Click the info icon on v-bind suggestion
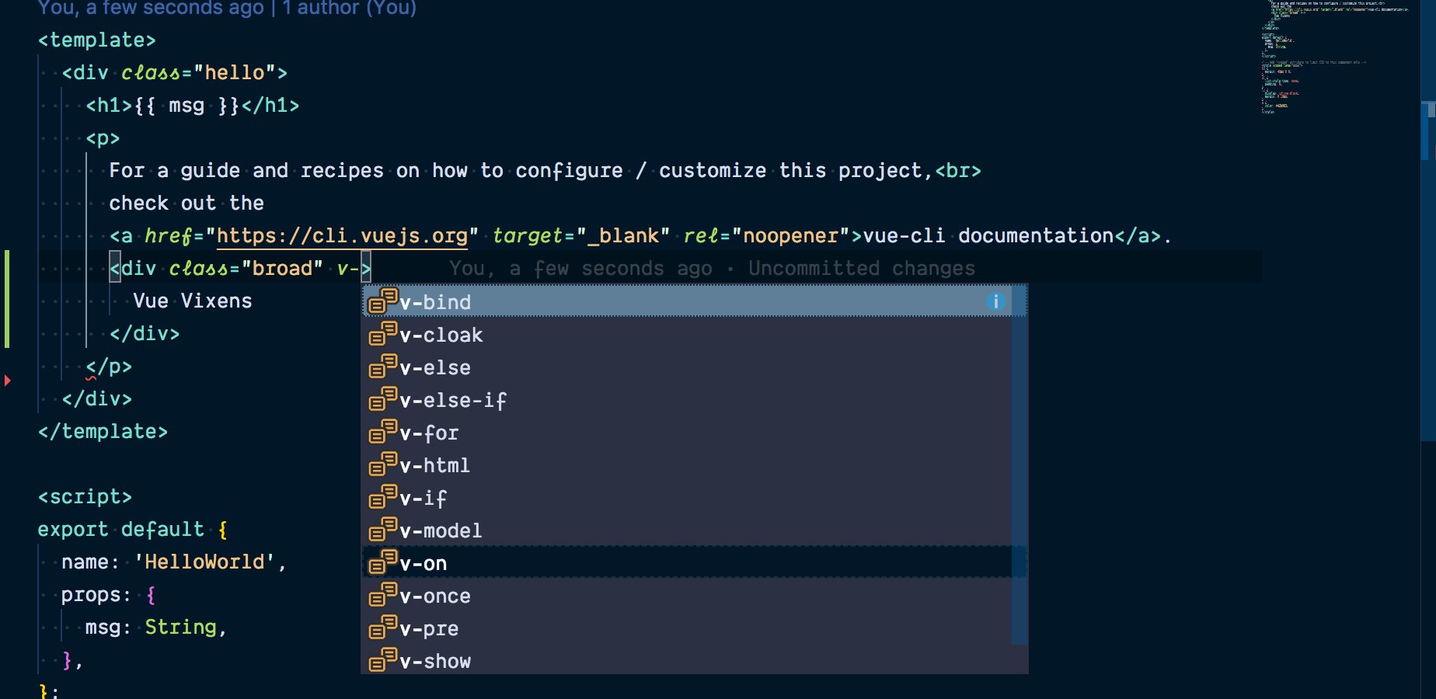Viewport: 1436px width, 699px height. tap(995, 301)
